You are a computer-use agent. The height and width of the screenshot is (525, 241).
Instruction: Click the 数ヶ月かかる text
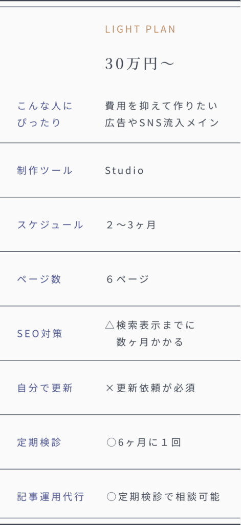point(150,342)
